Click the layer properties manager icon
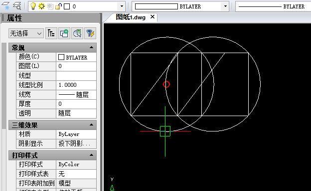Image resolution: width=311 pixels, height=191 pixels. coord(5,6)
